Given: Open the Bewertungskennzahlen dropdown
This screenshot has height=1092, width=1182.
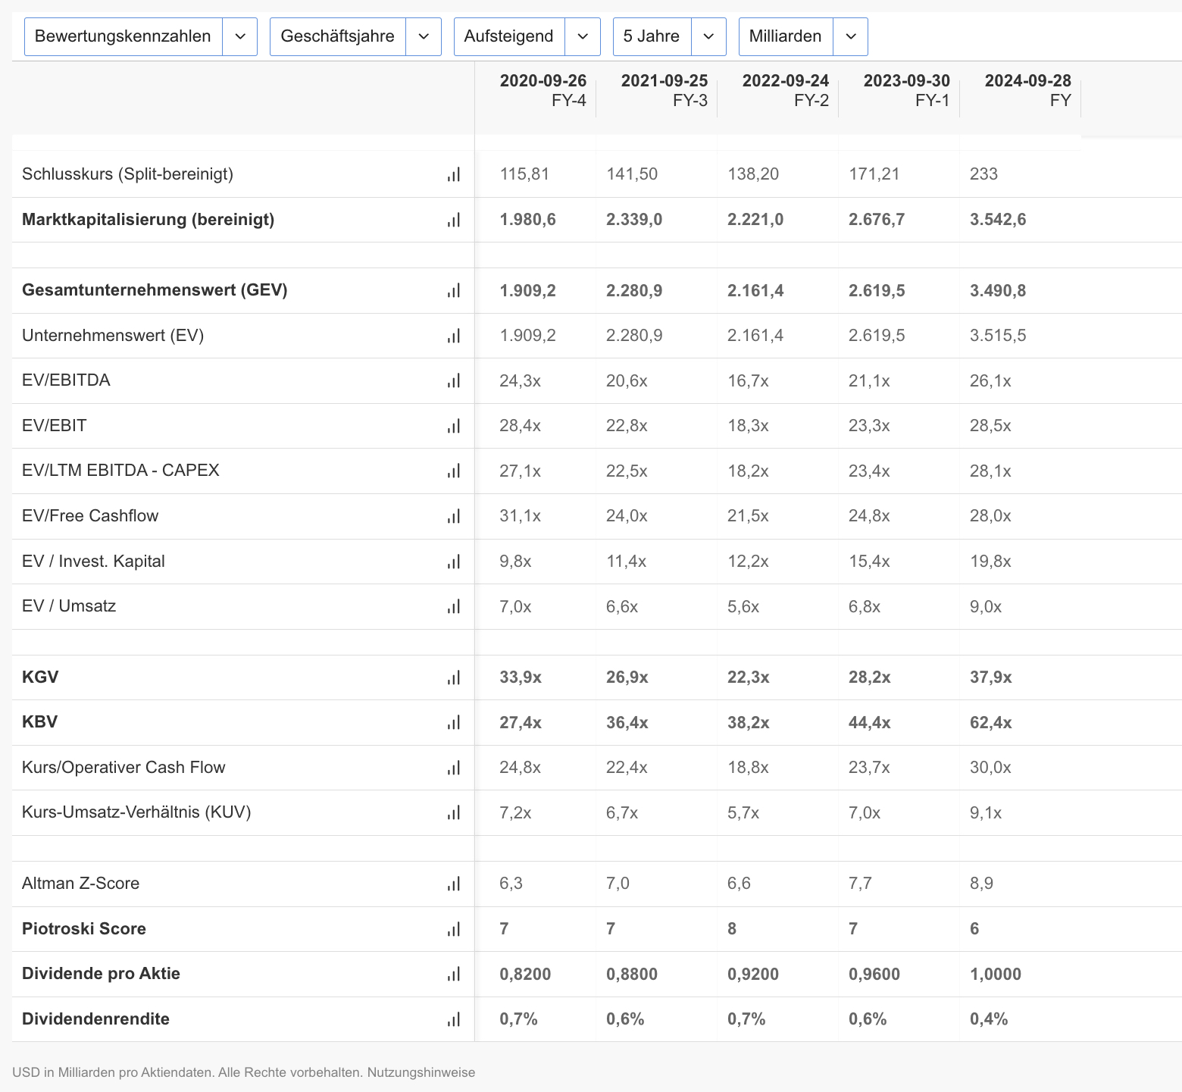Looking at the screenshot, I should pos(141,36).
